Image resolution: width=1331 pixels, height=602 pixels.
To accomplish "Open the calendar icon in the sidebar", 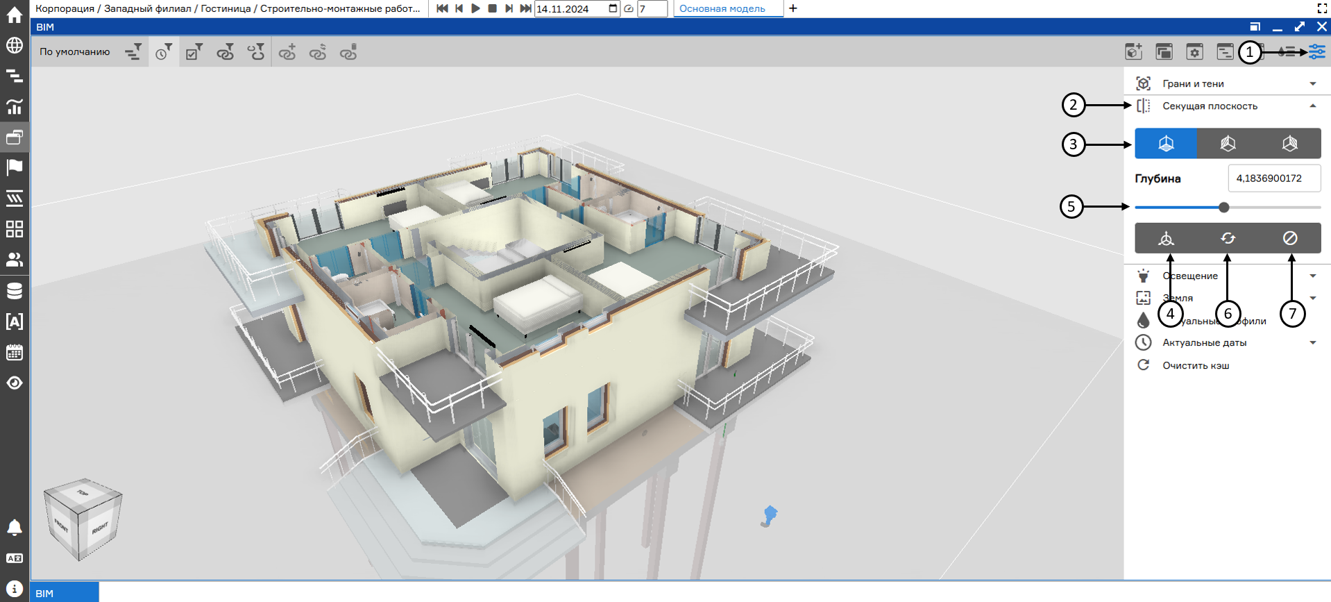I will pyautogui.click(x=15, y=352).
